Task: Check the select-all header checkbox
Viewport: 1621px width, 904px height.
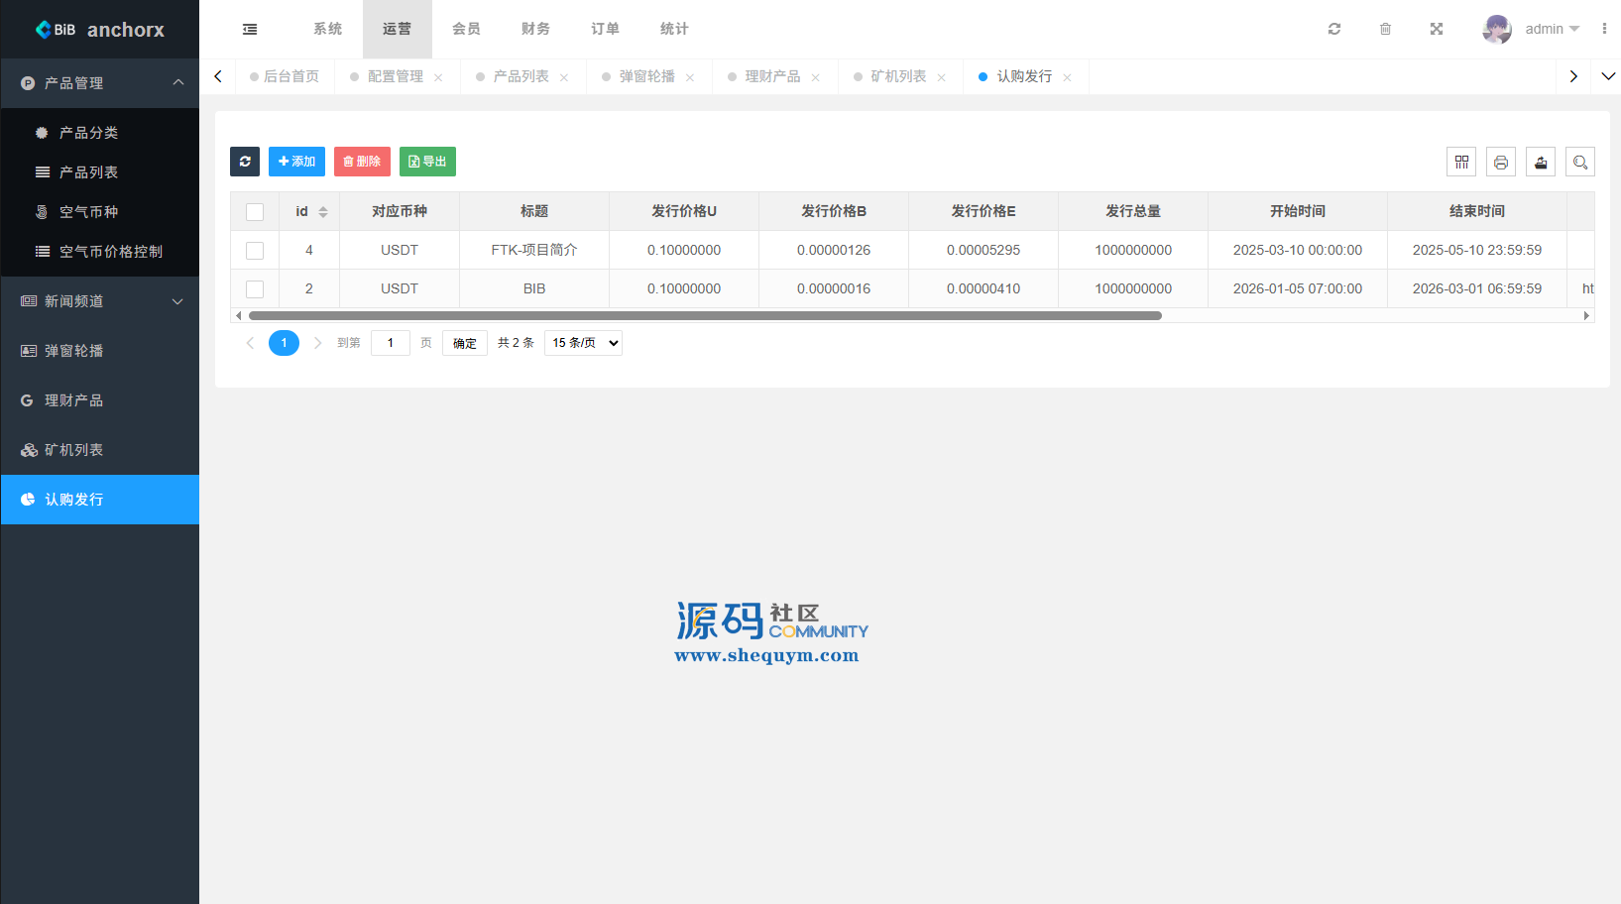Action: [255, 212]
